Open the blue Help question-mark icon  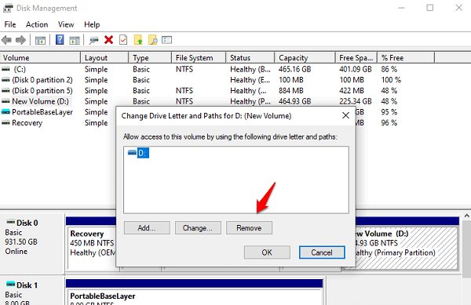tap(60, 39)
